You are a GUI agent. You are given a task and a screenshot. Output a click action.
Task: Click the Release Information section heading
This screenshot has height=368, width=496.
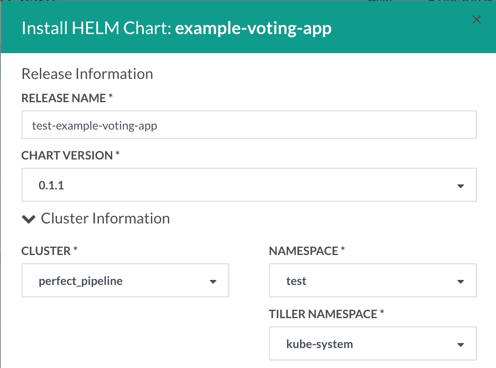coord(87,74)
